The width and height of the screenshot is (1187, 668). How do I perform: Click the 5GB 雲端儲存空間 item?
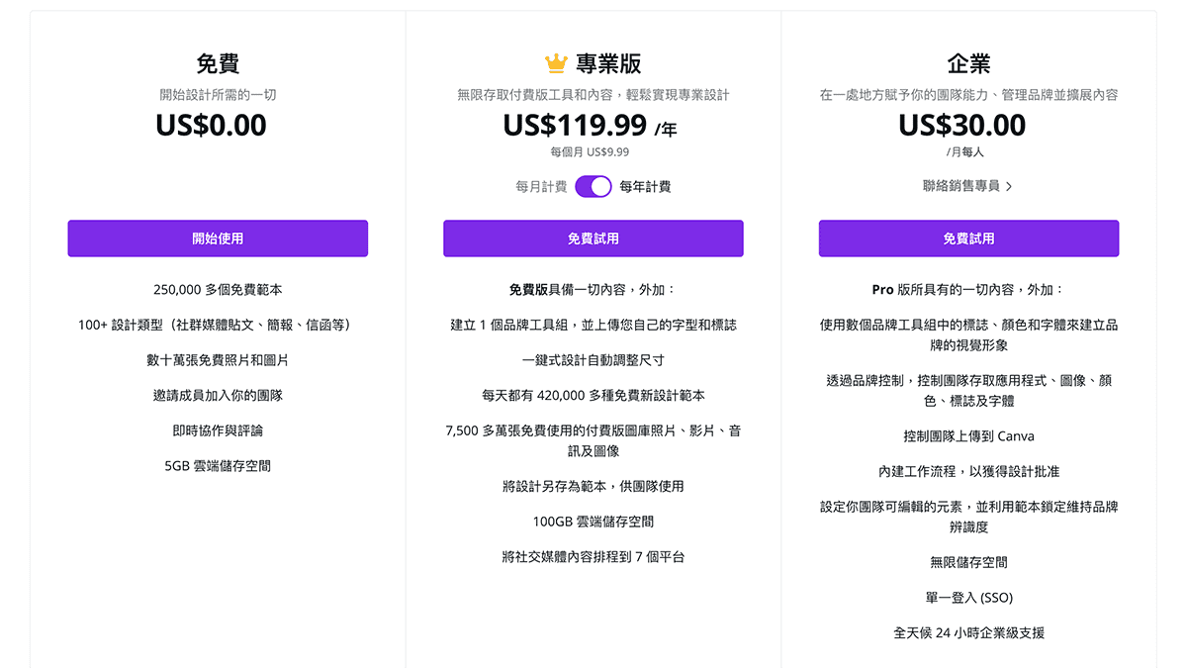(217, 465)
